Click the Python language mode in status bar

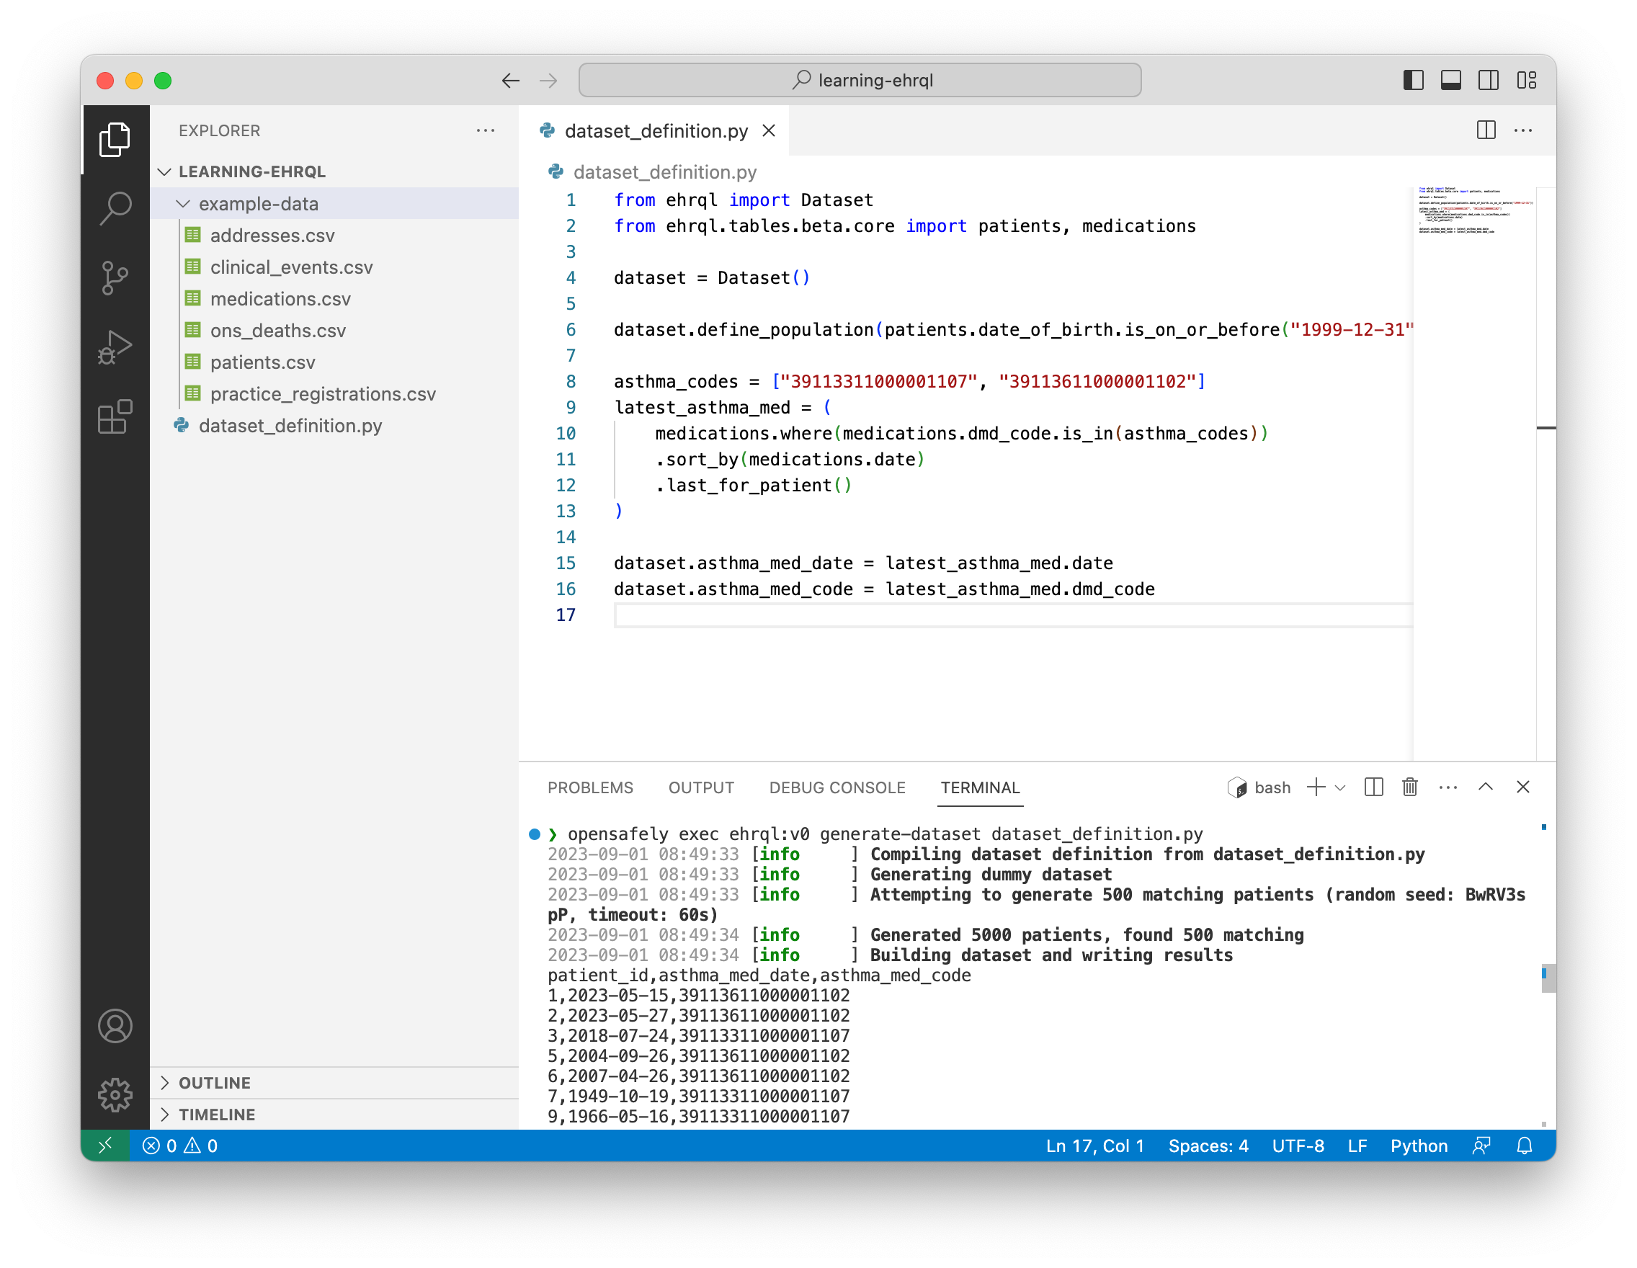[1418, 1146]
